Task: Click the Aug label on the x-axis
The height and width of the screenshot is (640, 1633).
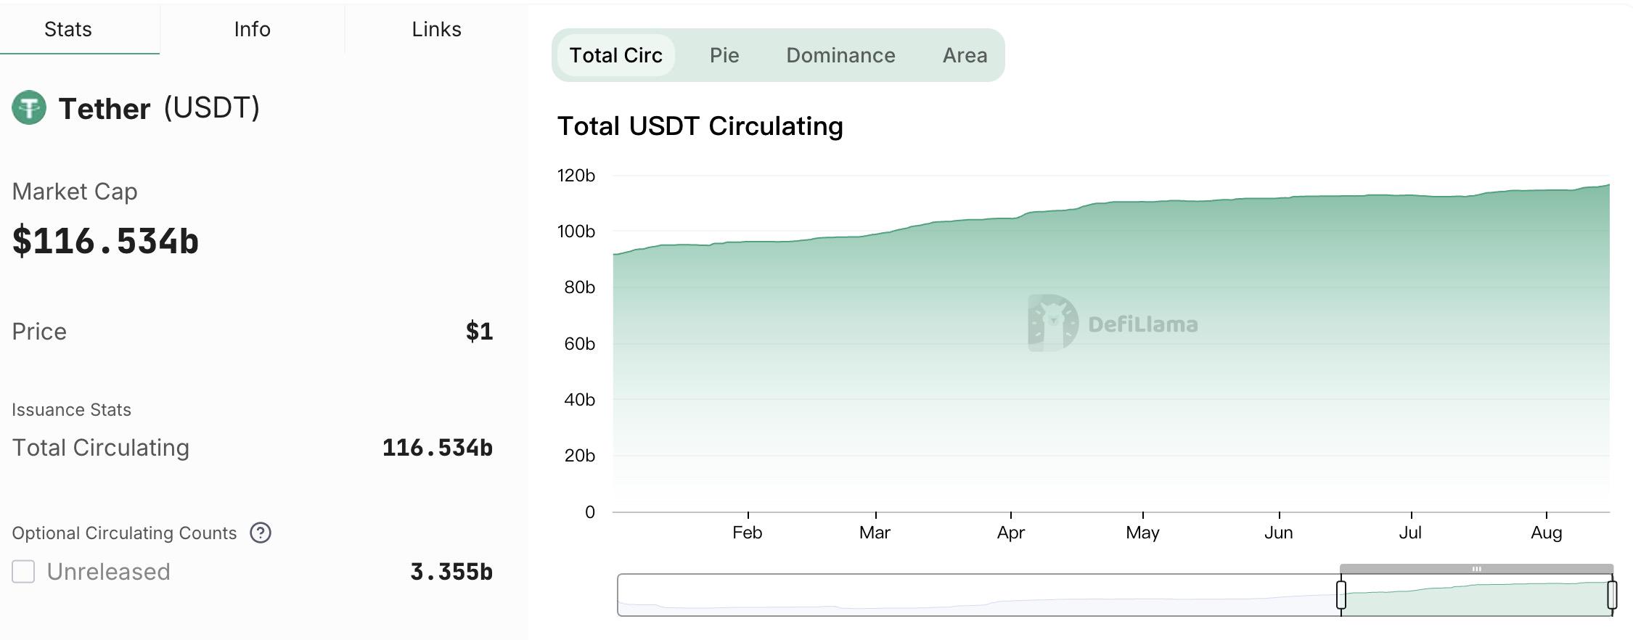Action: coord(1546,533)
